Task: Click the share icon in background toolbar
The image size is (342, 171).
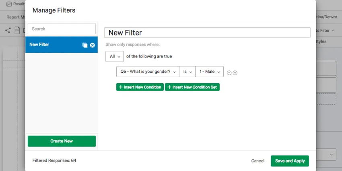Action: (8, 30)
